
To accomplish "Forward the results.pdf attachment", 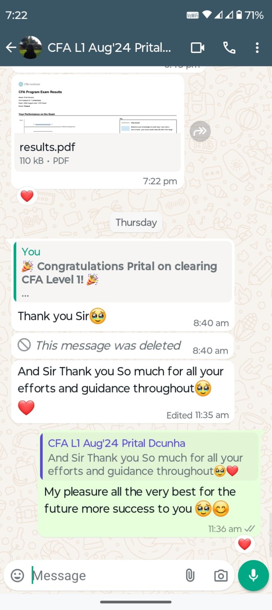I will [200, 131].
